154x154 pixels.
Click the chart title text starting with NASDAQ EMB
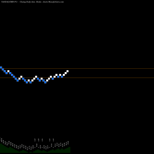pyautogui.click(x=32, y=2)
